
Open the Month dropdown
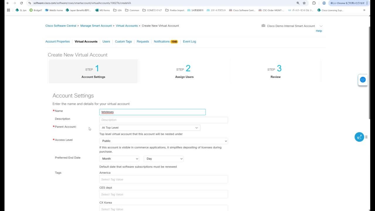click(119, 159)
